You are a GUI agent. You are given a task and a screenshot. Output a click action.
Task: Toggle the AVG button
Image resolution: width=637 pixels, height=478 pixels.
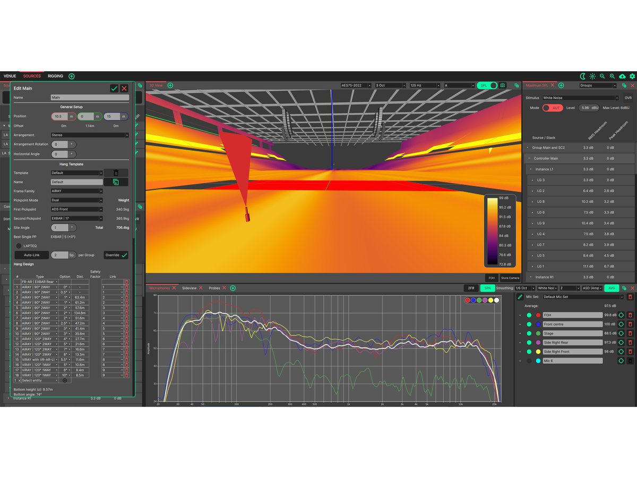click(x=612, y=288)
